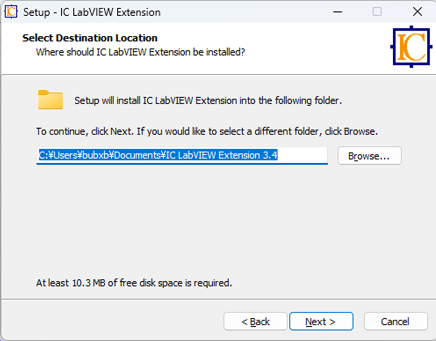Click the empty gray dialog body area
The image size is (436, 341).
[217, 222]
